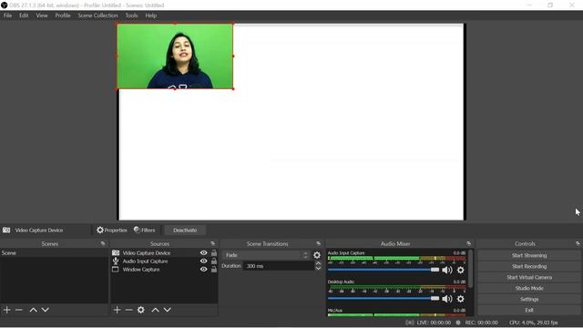Open the Fade transition dropdown
The image size is (583, 328).
coord(265,255)
